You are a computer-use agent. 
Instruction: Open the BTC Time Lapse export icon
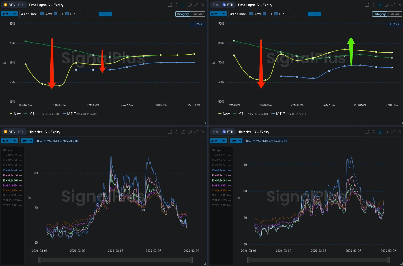[169, 5]
